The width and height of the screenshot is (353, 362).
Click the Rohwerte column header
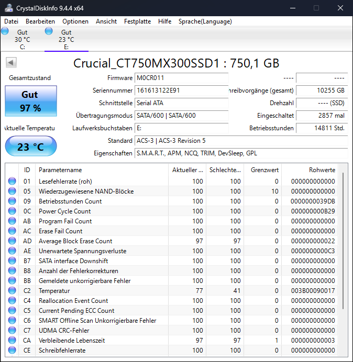(x=310, y=170)
